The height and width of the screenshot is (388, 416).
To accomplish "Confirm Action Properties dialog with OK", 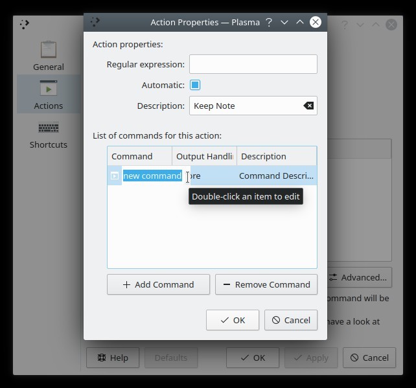I will tap(233, 320).
